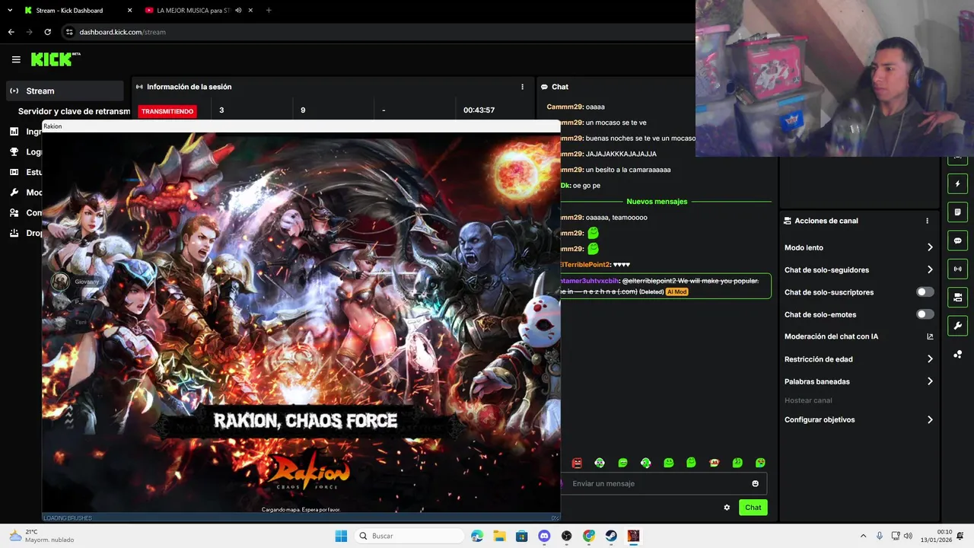Open OBS Studio from the taskbar
Screen dimensions: 974x548
(x=566, y=536)
